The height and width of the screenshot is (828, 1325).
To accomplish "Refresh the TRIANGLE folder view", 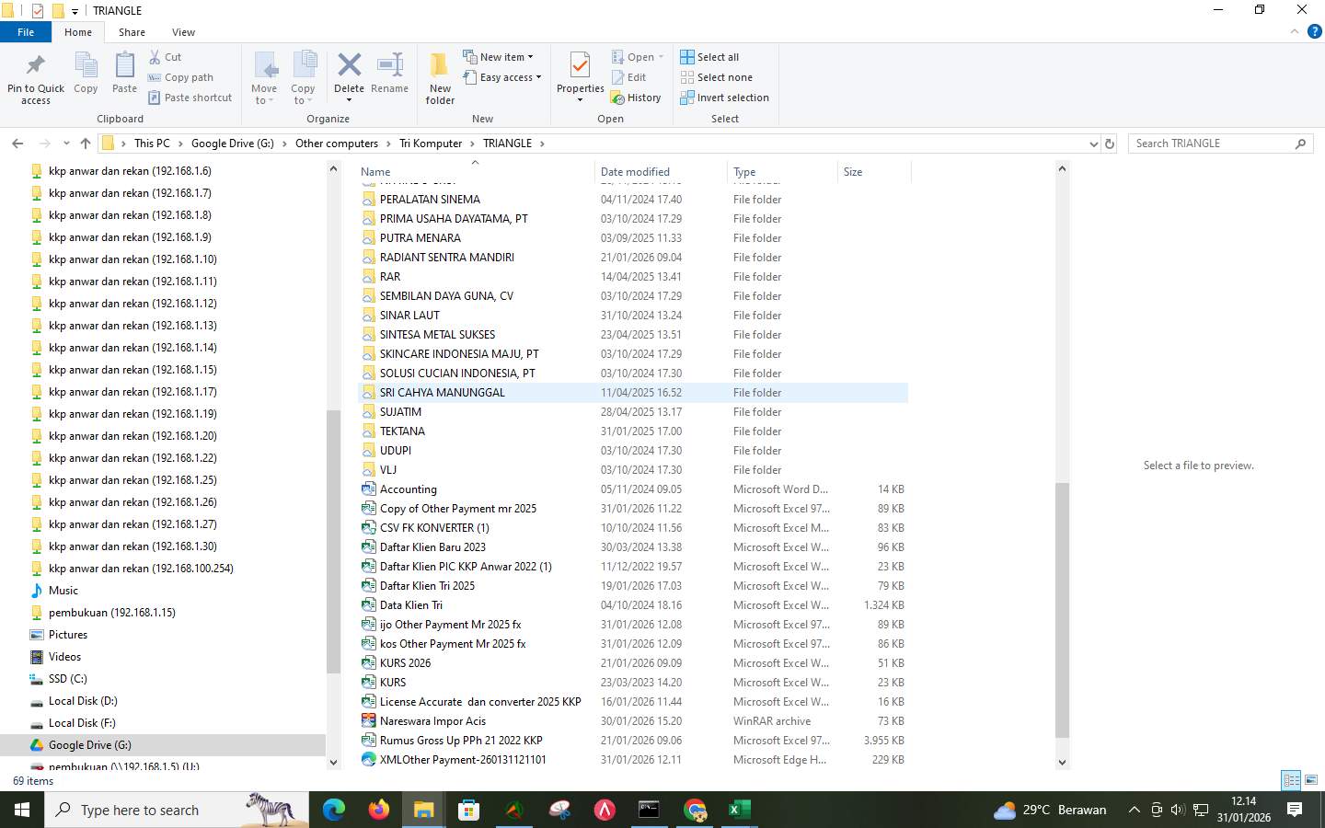I will coord(1110,144).
